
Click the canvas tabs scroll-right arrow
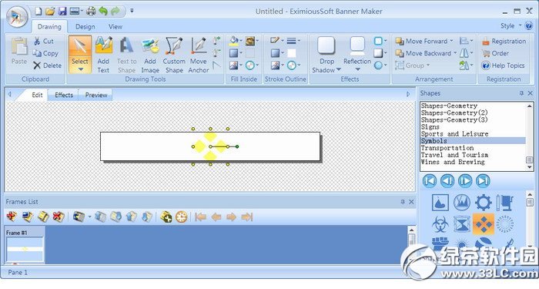[x=408, y=94]
